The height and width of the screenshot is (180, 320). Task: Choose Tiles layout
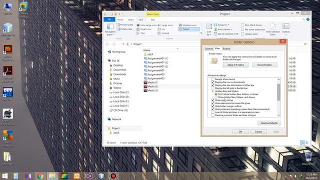coord(141,33)
